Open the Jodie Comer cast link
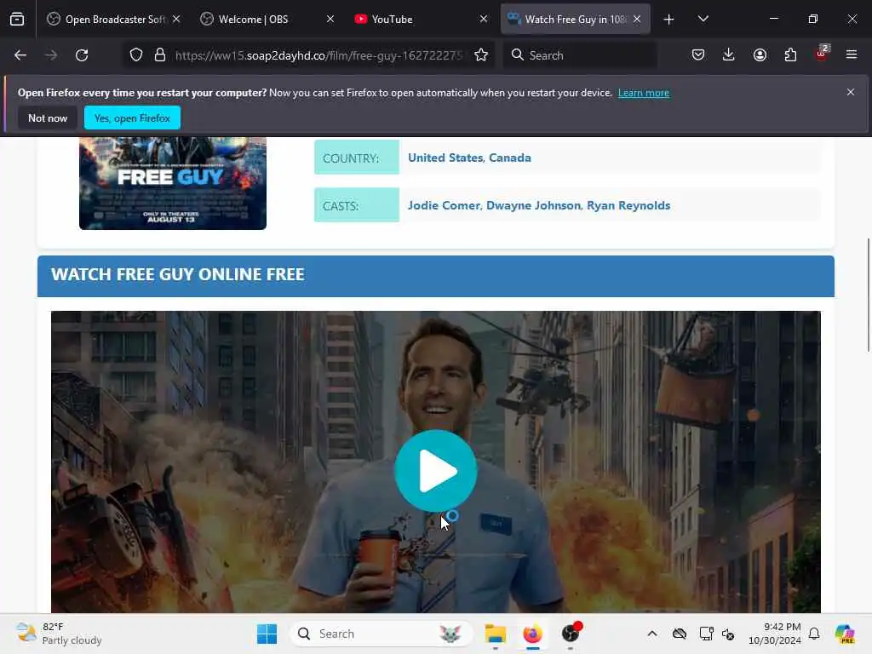The width and height of the screenshot is (872, 654). (443, 205)
